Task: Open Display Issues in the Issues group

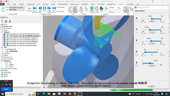Action: 70,10
